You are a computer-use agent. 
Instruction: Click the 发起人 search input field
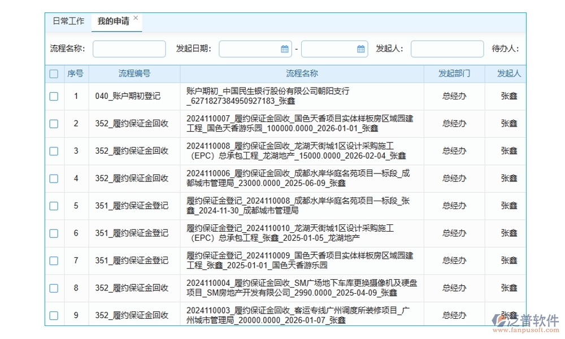[447, 49]
